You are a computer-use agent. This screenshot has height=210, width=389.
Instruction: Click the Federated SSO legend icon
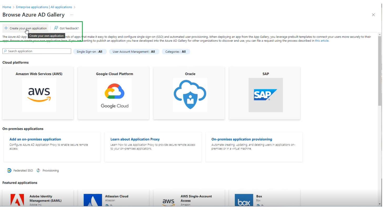[x=9, y=170]
